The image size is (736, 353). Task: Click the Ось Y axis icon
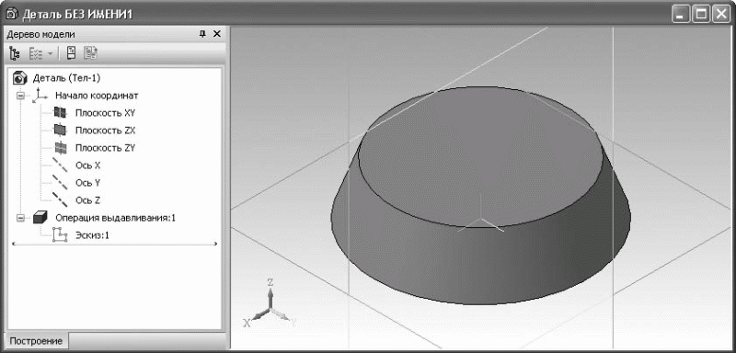coord(60,182)
